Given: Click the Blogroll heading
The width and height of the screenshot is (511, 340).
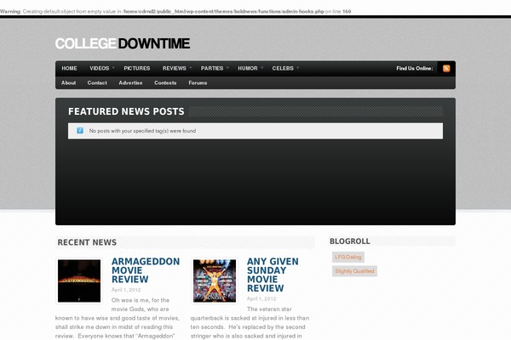Looking at the screenshot, I should pos(350,241).
